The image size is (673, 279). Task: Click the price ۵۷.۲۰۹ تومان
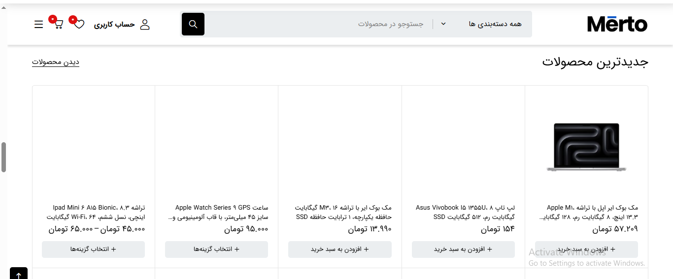615,229
